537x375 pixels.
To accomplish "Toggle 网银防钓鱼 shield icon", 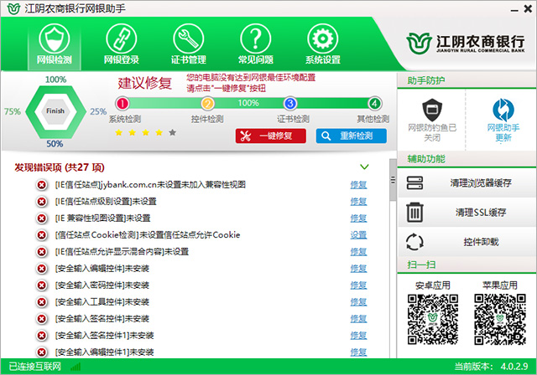I will (432, 110).
